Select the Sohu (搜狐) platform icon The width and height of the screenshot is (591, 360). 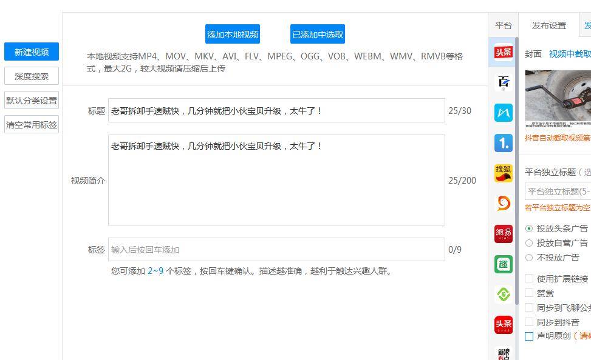pos(503,173)
